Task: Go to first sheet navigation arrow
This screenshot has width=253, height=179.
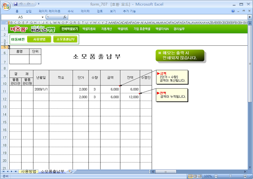Action: pos(3,172)
